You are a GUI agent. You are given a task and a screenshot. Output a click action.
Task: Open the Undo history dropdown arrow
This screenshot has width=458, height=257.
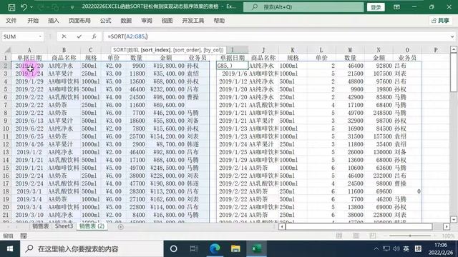[31, 7]
